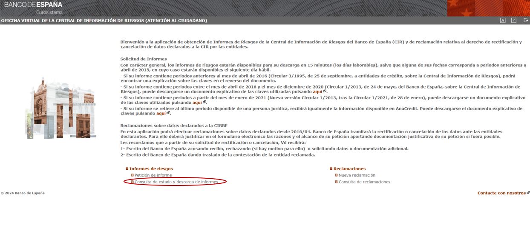The height and width of the screenshot is (251, 530).
Task: Open Consulta de reclamaciones
Action: [364, 182]
